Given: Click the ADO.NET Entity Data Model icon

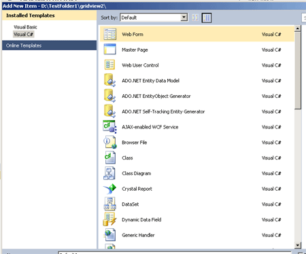Looking at the screenshot, I should point(110,80).
